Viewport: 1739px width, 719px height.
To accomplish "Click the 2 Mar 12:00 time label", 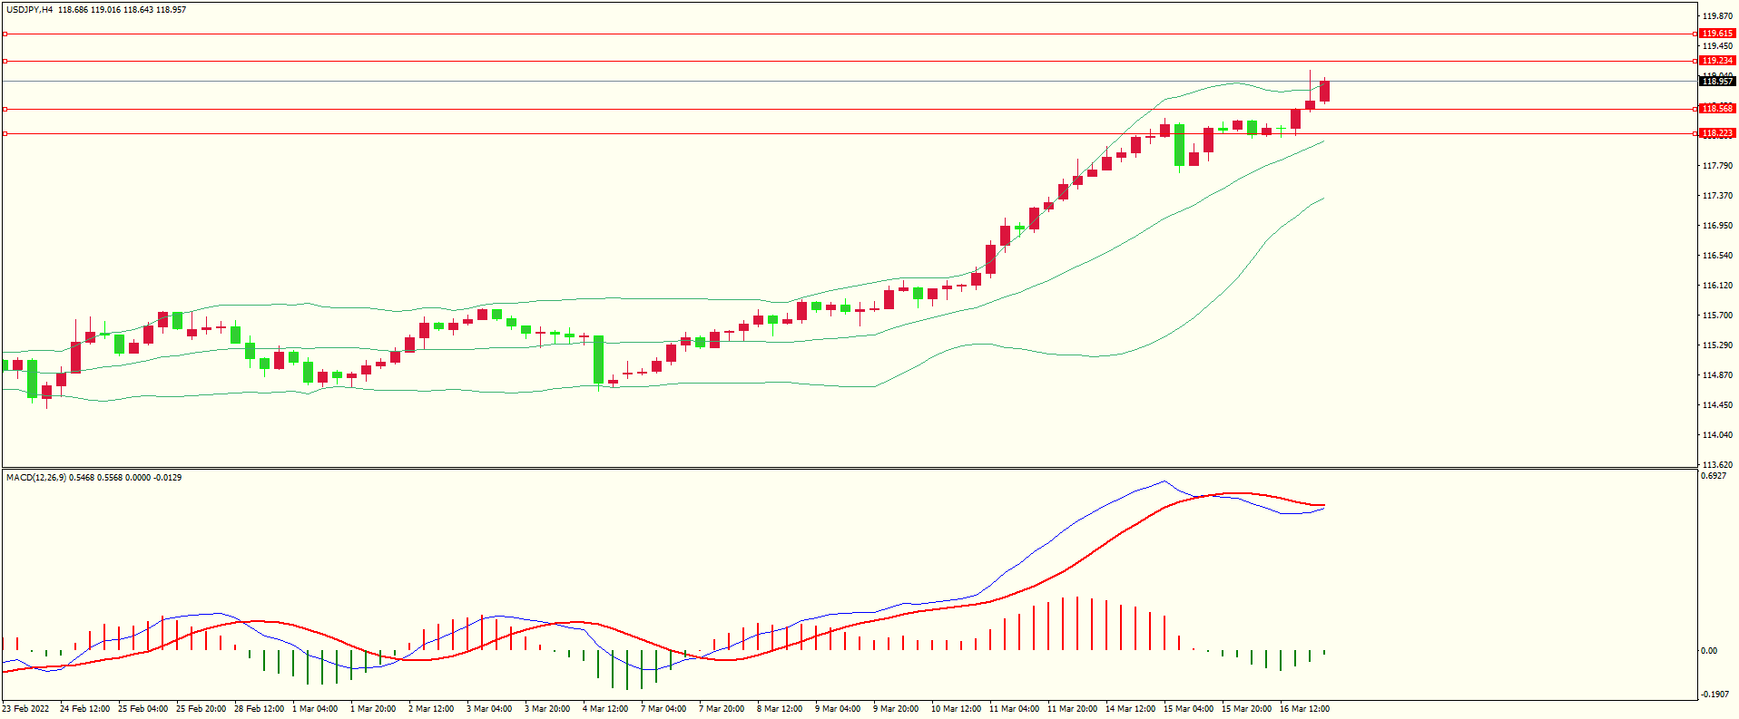I will pos(431,709).
